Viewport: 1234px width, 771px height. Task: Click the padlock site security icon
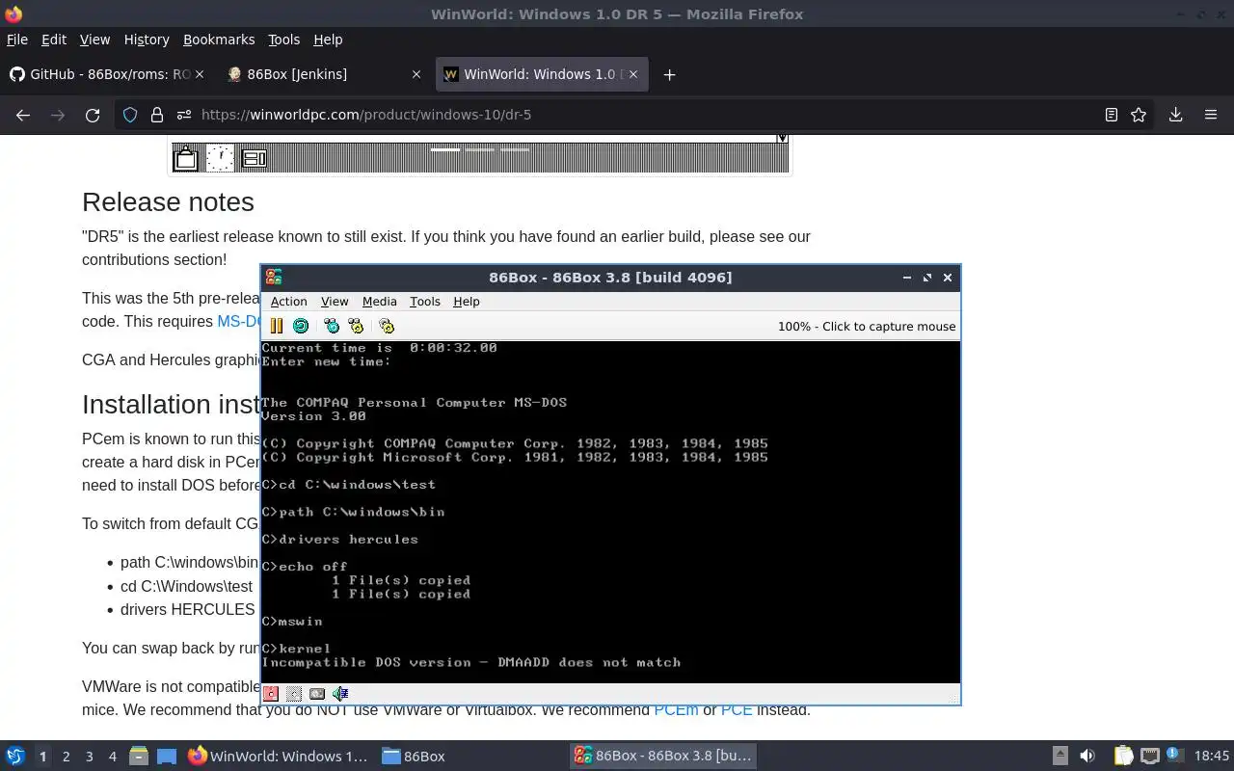[157, 115]
